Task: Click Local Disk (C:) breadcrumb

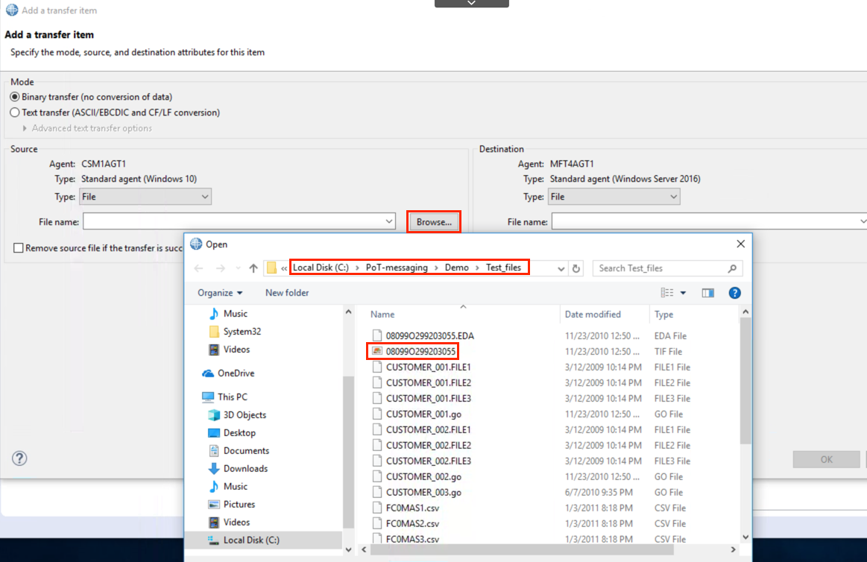Action: pos(321,268)
